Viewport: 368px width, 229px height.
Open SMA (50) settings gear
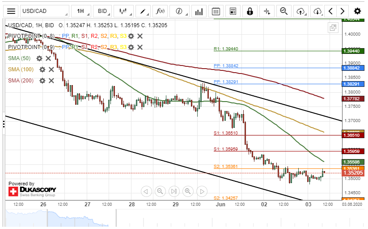point(39,58)
